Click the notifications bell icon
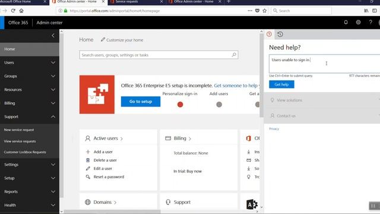Viewport: 380px width, 214px height. click(346, 23)
